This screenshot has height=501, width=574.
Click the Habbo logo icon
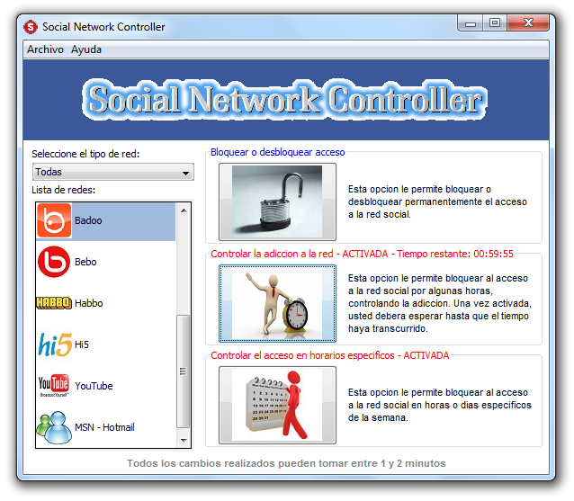pyautogui.click(x=54, y=303)
